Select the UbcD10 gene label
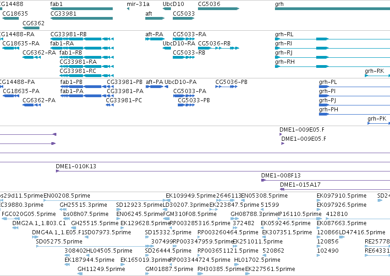This screenshot has height=276, width=390. coord(173,4)
